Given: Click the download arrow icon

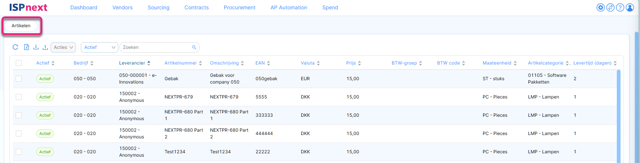Looking at the screenshot, I should click(x=36, y=47).
